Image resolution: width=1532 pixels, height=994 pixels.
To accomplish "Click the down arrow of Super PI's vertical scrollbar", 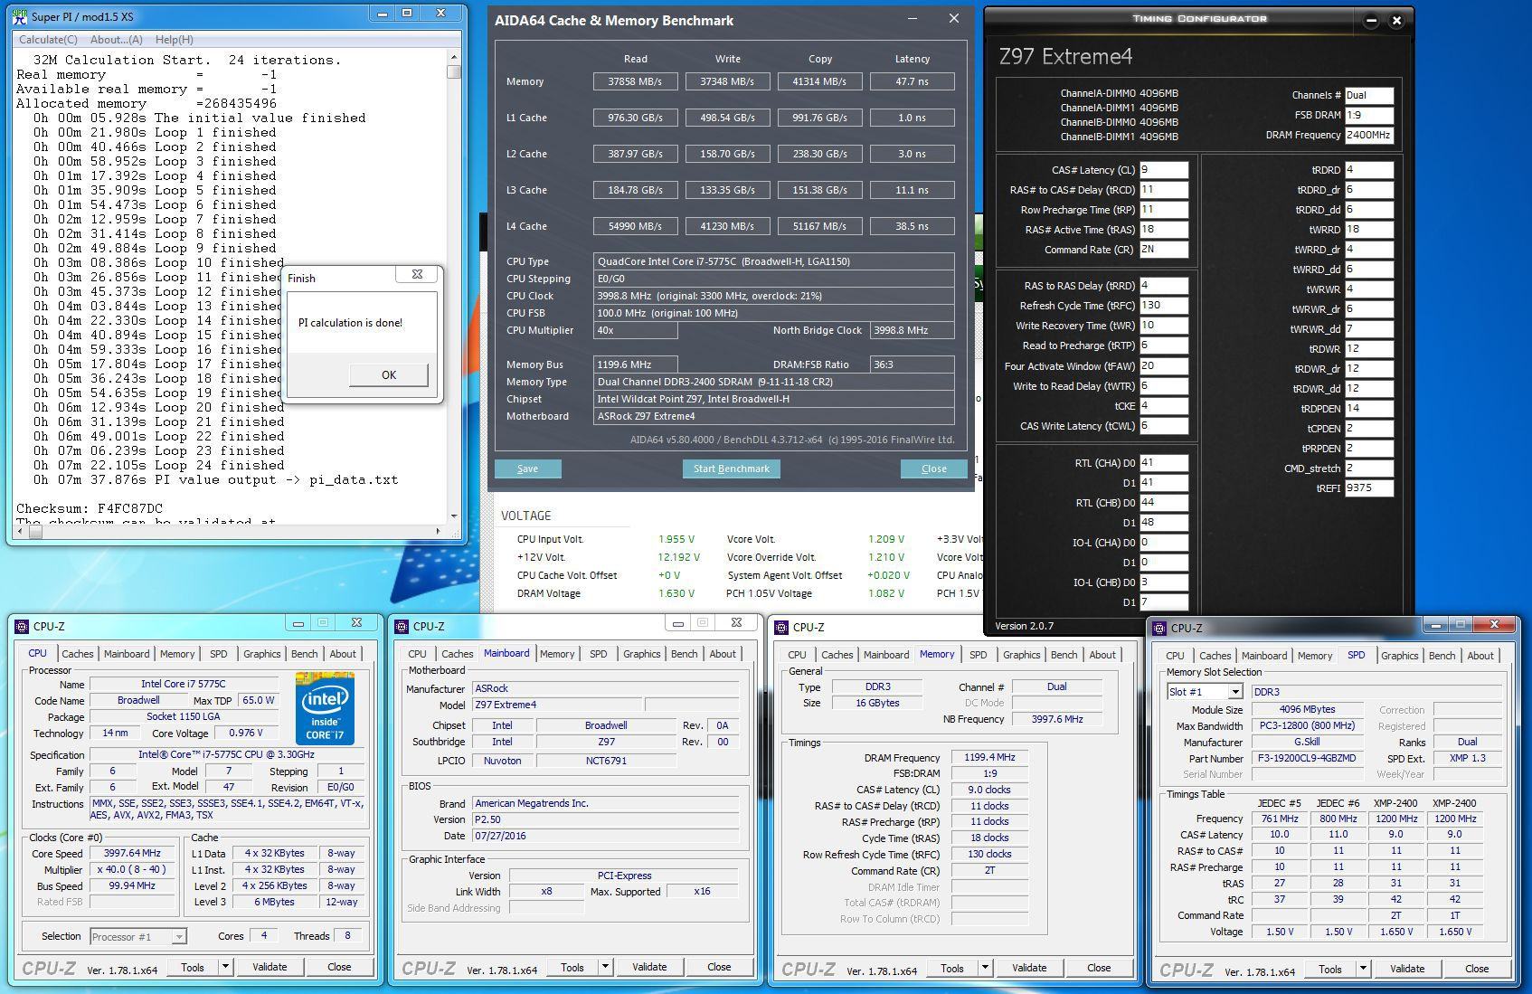I will pos(454,516).
